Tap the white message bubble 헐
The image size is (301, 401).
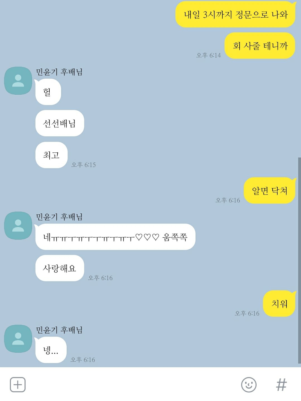pos(48,92)
